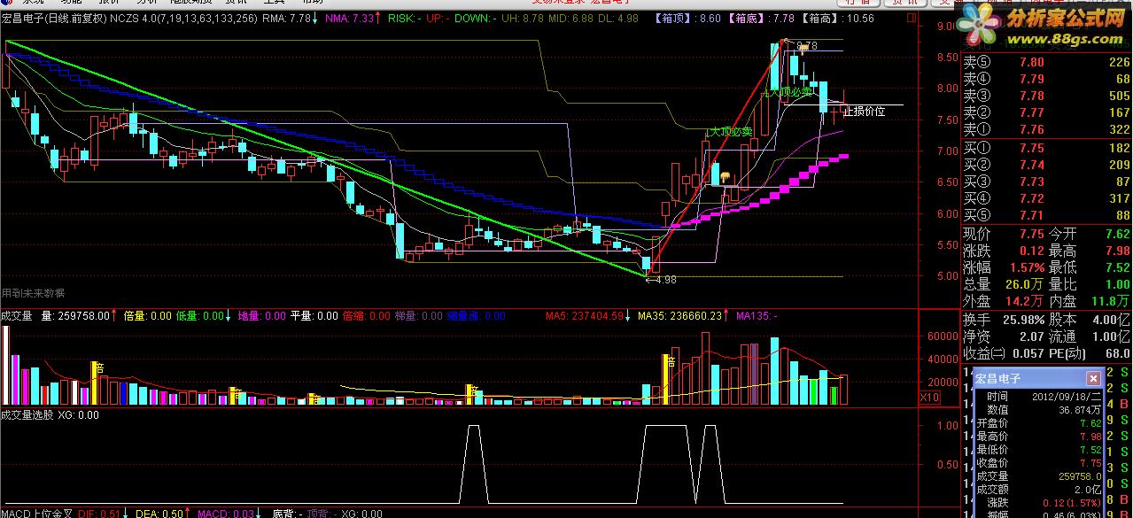Click the DEA: 0.50 value

click(x=159, y=513)
